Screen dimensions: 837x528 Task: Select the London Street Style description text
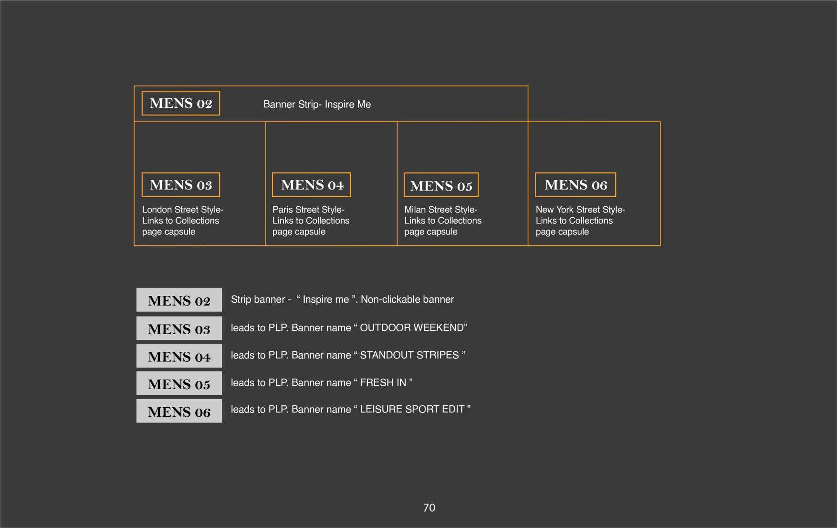click(183, 221)
